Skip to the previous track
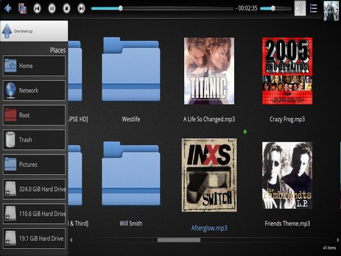 point(37,9)
